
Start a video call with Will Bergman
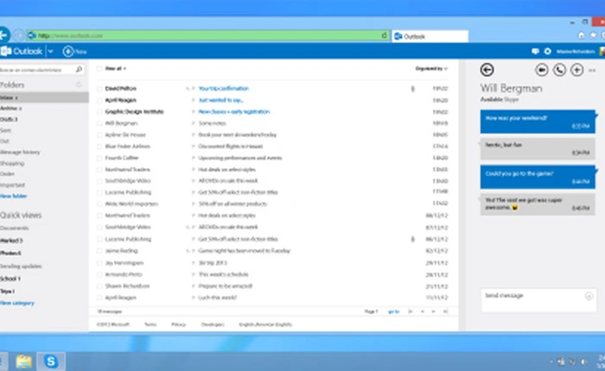coord(542,70)
